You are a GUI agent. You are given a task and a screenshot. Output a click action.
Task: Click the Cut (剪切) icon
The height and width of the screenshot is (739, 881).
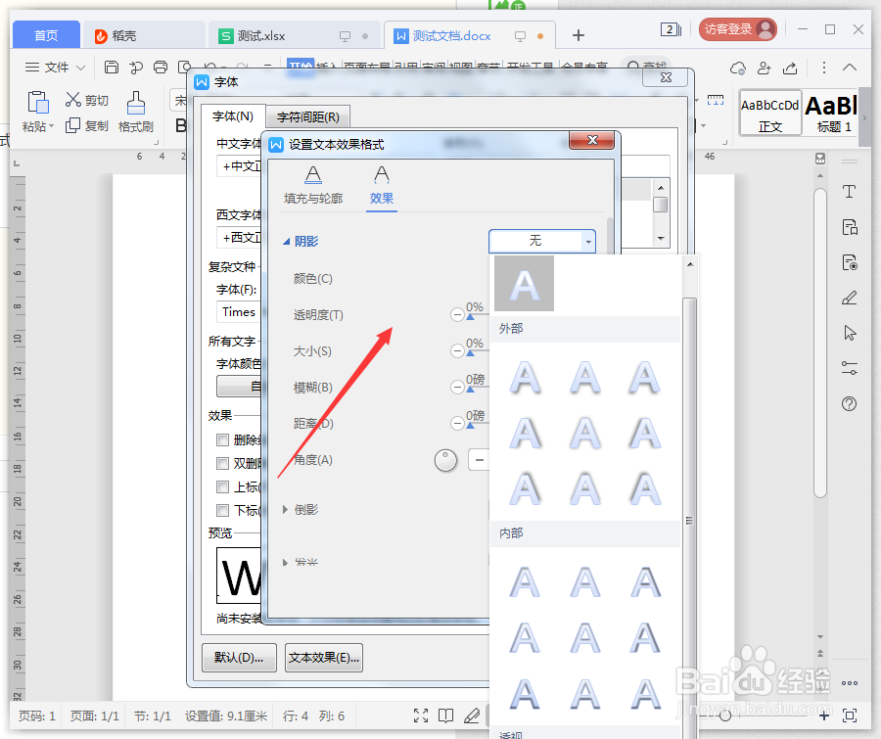coord(73,100)
